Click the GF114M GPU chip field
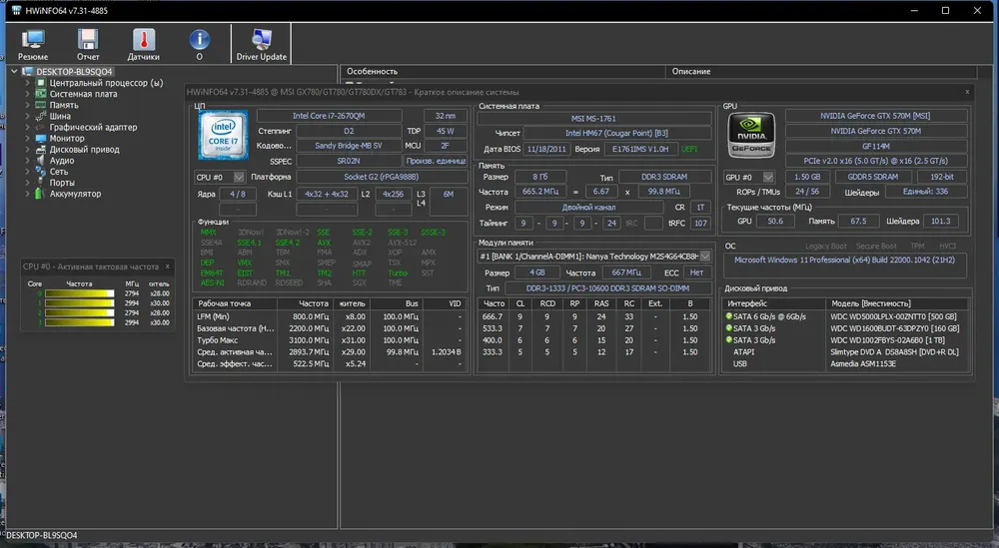Screen dimensions: 999x548 875,146
